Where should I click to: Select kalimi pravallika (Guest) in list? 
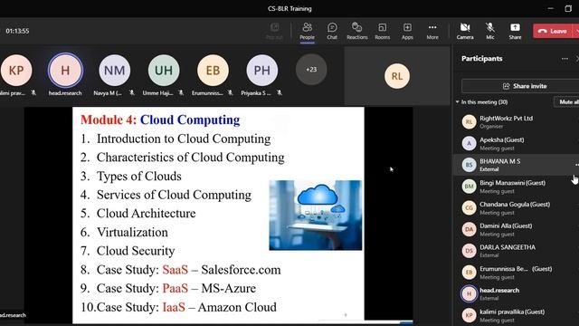click(517, 315)
